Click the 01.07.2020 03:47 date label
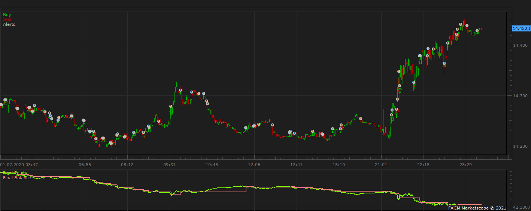Screen dimensions: 531x211 19,165
